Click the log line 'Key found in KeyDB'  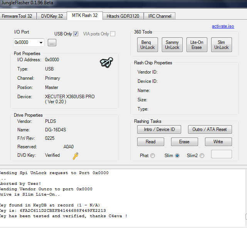click(50, 205)
